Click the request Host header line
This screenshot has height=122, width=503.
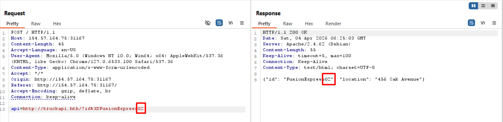(48, 38)
